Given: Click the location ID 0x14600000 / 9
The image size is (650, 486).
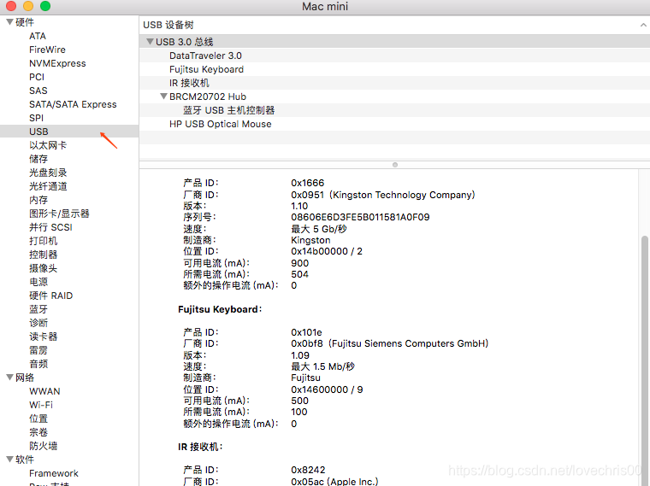Looking at the screenshot, I should pyautogui.click(x=327, y=389).
